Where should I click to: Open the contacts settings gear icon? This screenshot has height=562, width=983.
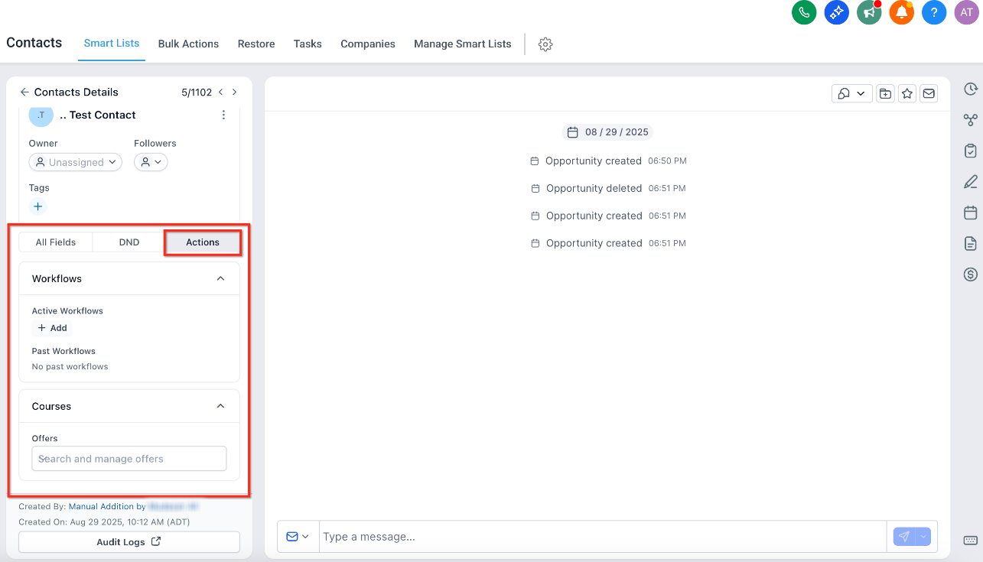coord(545,44)
